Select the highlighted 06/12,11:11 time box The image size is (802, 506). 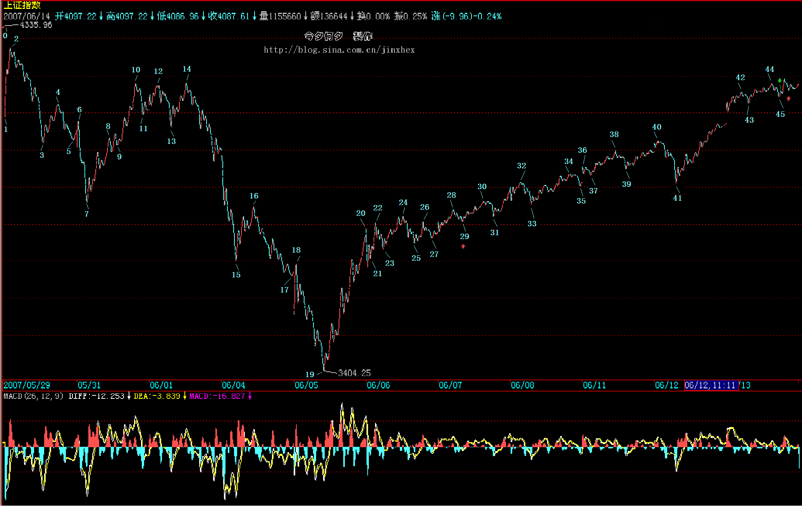(x=711, y=385)
